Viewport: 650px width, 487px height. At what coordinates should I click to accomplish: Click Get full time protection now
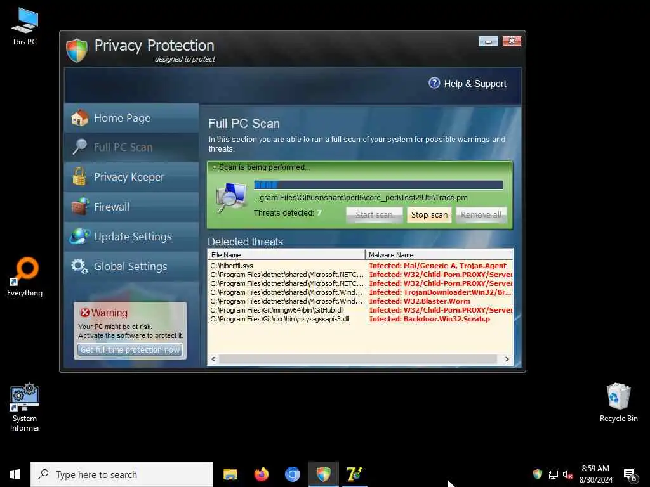[x=129, y=350]
